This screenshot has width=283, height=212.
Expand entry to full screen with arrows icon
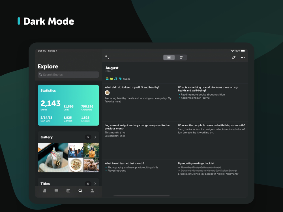(x=107, y=57)
